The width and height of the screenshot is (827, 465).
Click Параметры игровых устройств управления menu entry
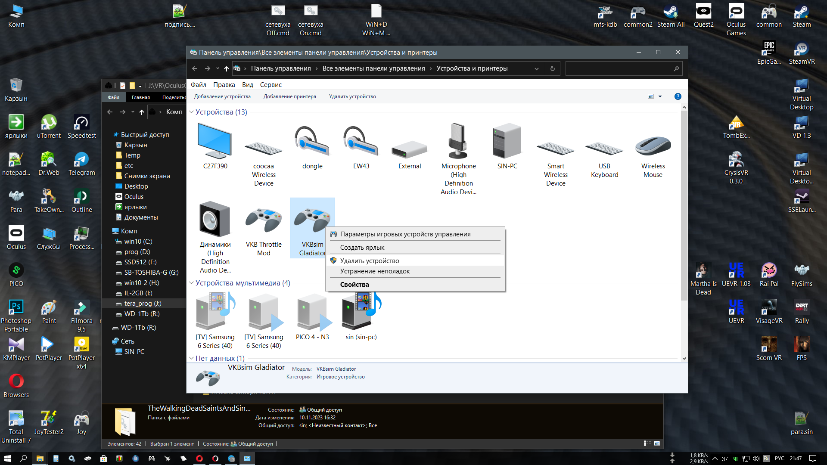coord(415,234)
